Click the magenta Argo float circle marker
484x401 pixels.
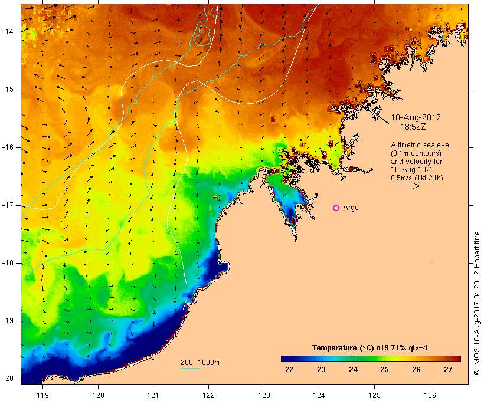(x=336, y=208)
